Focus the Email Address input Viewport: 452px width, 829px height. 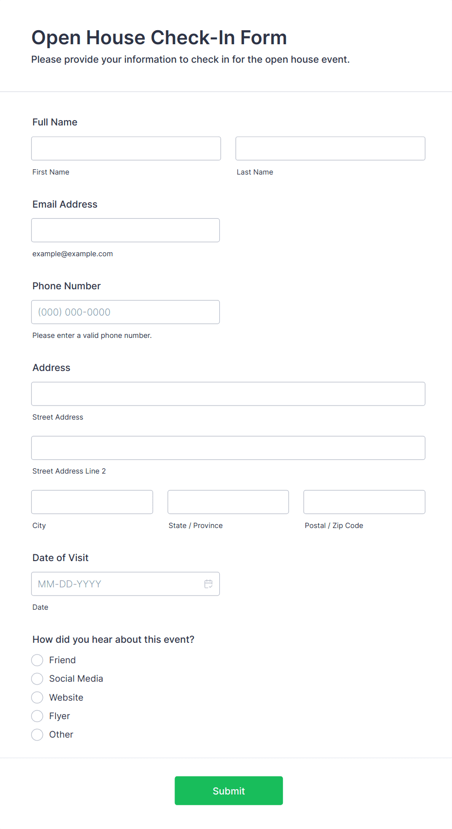pos(125,230)
